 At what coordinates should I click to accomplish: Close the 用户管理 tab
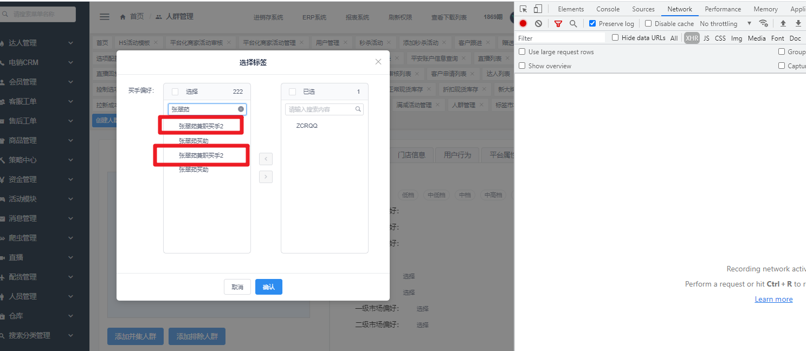point(346,43)
